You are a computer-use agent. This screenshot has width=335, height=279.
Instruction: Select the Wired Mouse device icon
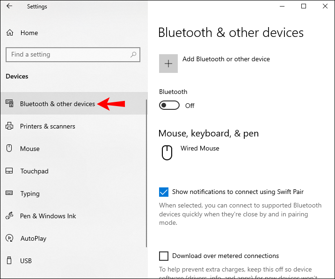(x=167, y=152)
